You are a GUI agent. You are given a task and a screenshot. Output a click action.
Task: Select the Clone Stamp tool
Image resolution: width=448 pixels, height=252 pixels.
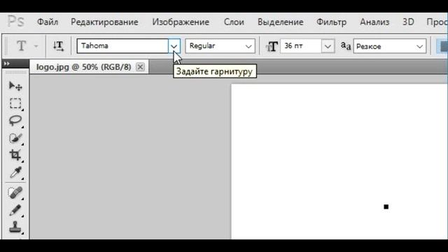tap(15, 227)
